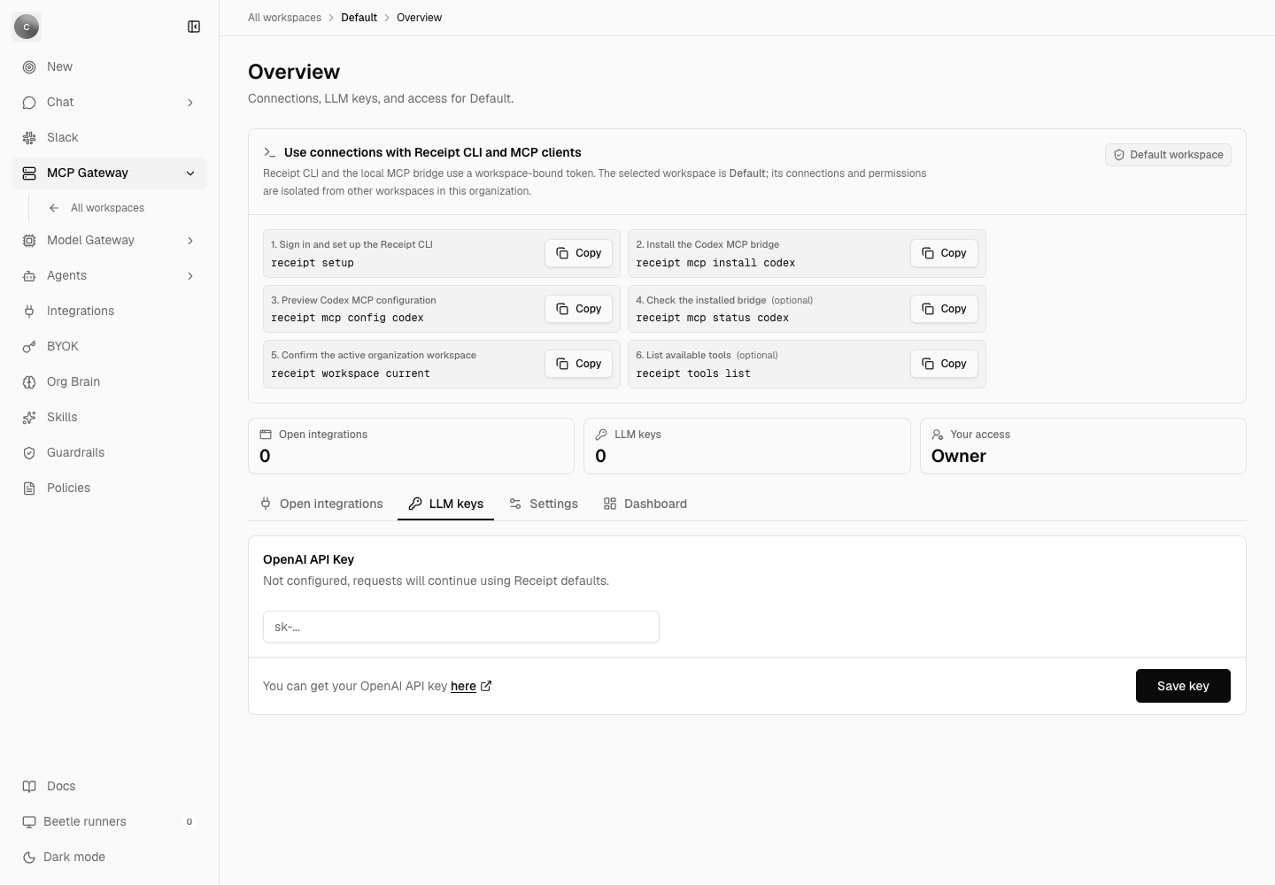Click the MCP Gateway server icon
The height and width of the screenshot is (885, 1275).
point(29,173)
